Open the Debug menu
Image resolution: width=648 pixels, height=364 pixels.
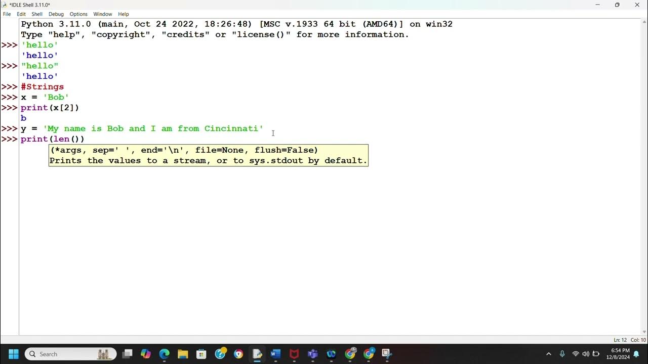[x=56, y=14]
